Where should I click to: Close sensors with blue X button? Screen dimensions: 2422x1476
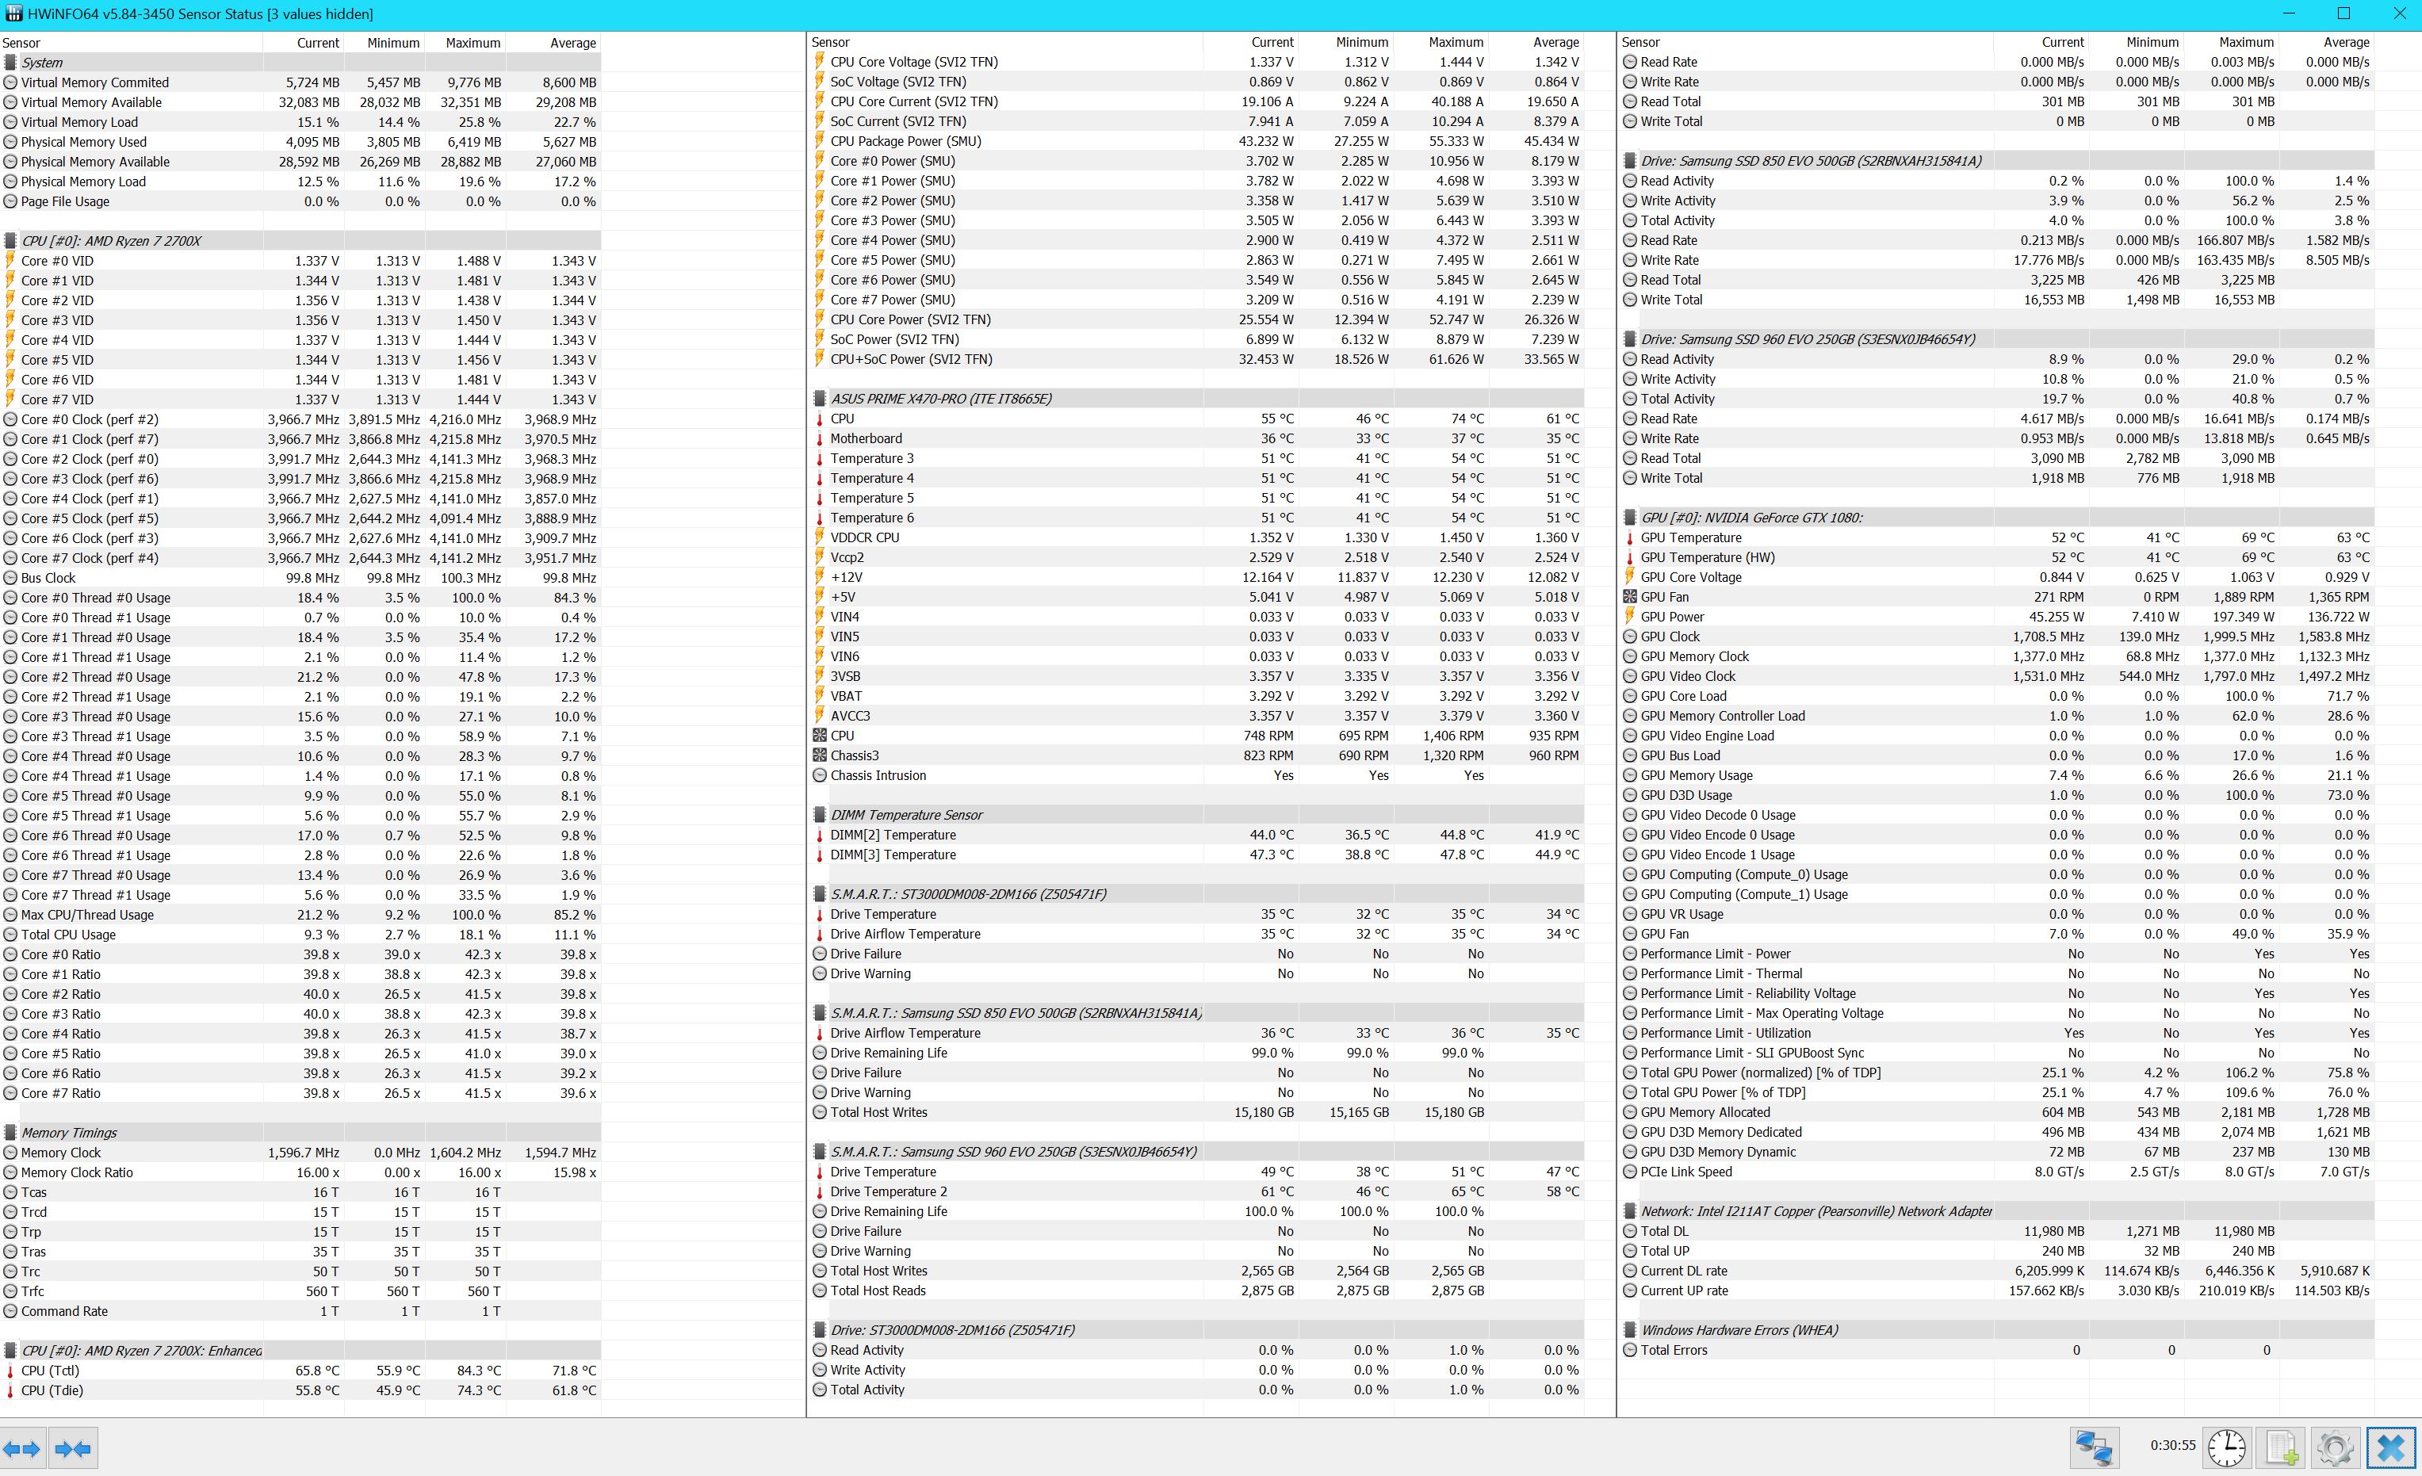coord(2392,1448)
